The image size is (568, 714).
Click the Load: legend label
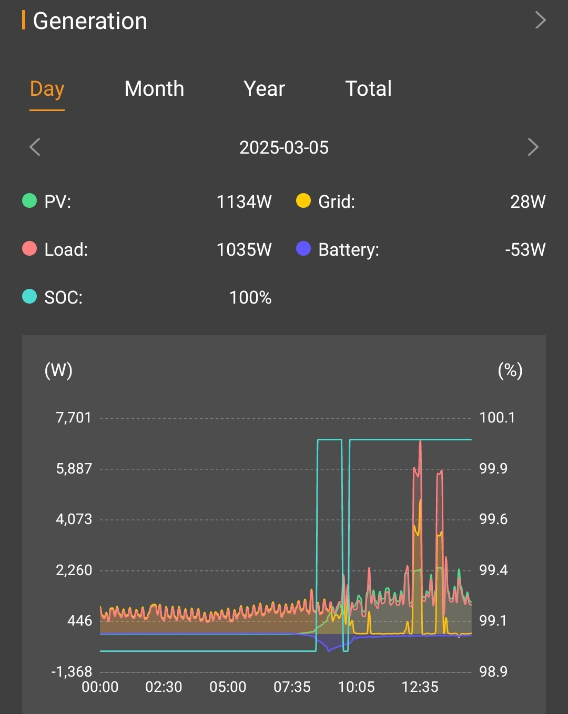(x=66, y=249)
